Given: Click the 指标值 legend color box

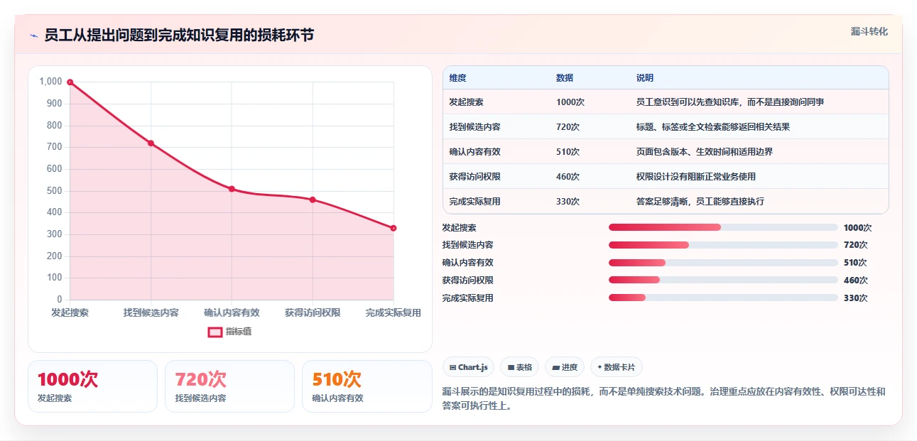Looking at the screenshot, I should (215, 332).
